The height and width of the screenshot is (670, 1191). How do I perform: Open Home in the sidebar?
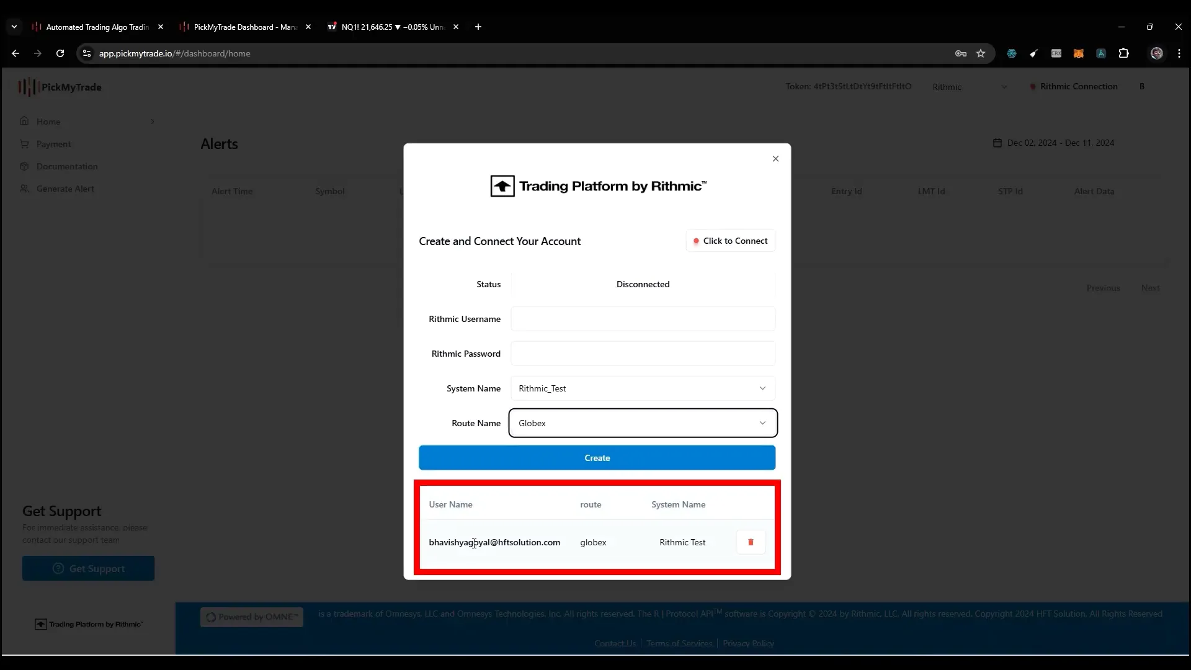pos(48,122)
